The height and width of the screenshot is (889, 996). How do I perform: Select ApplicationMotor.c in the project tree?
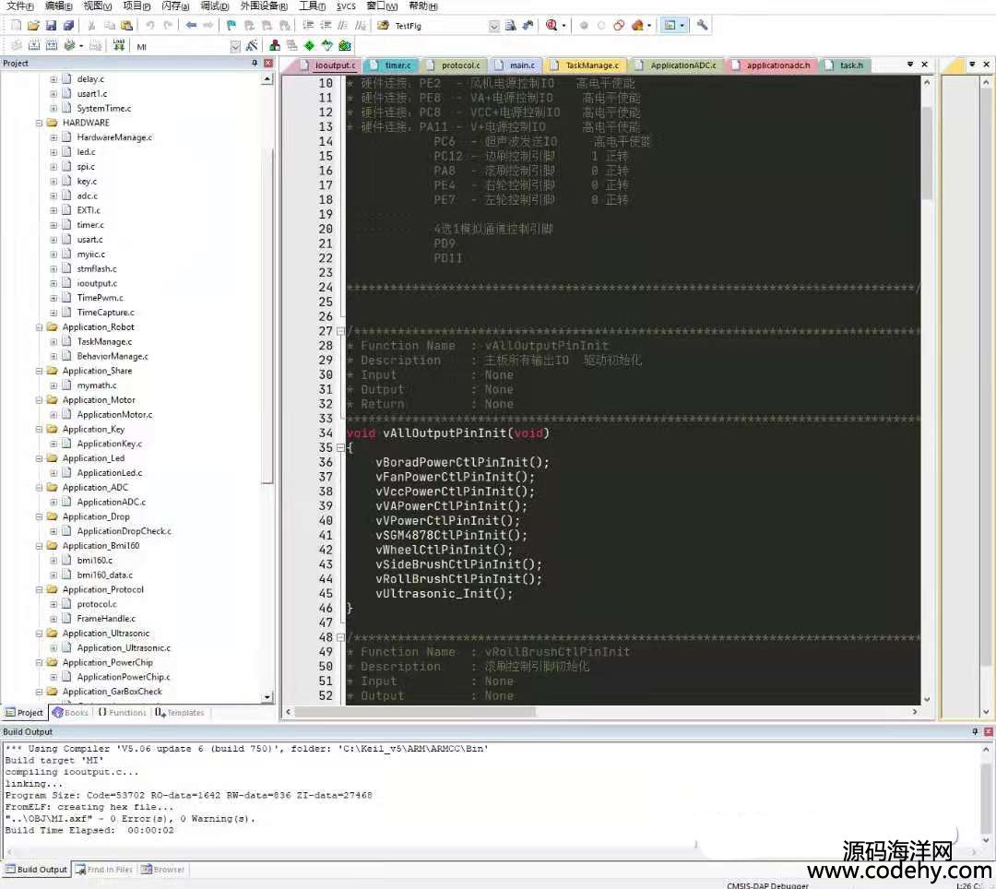[x=114, y=415]
